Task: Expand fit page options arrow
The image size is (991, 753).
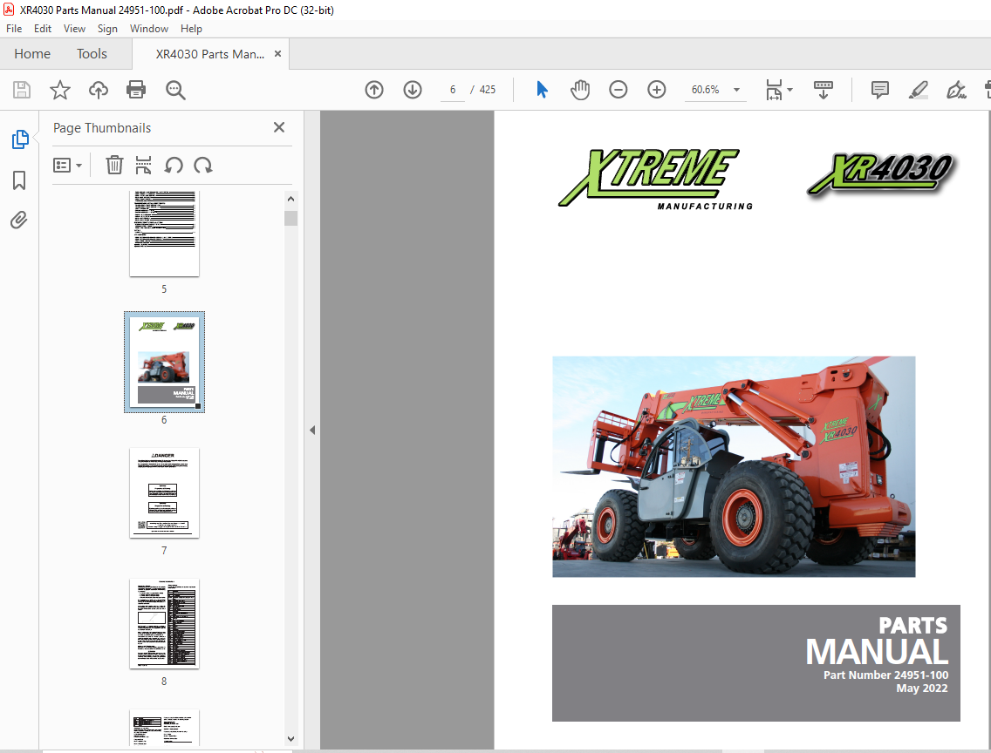Action: tap(790, 90)
